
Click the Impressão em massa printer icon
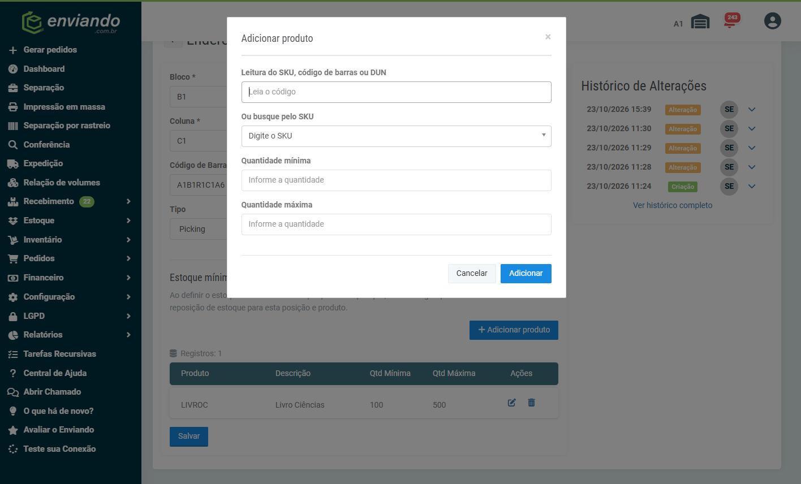tap(13, 107)
